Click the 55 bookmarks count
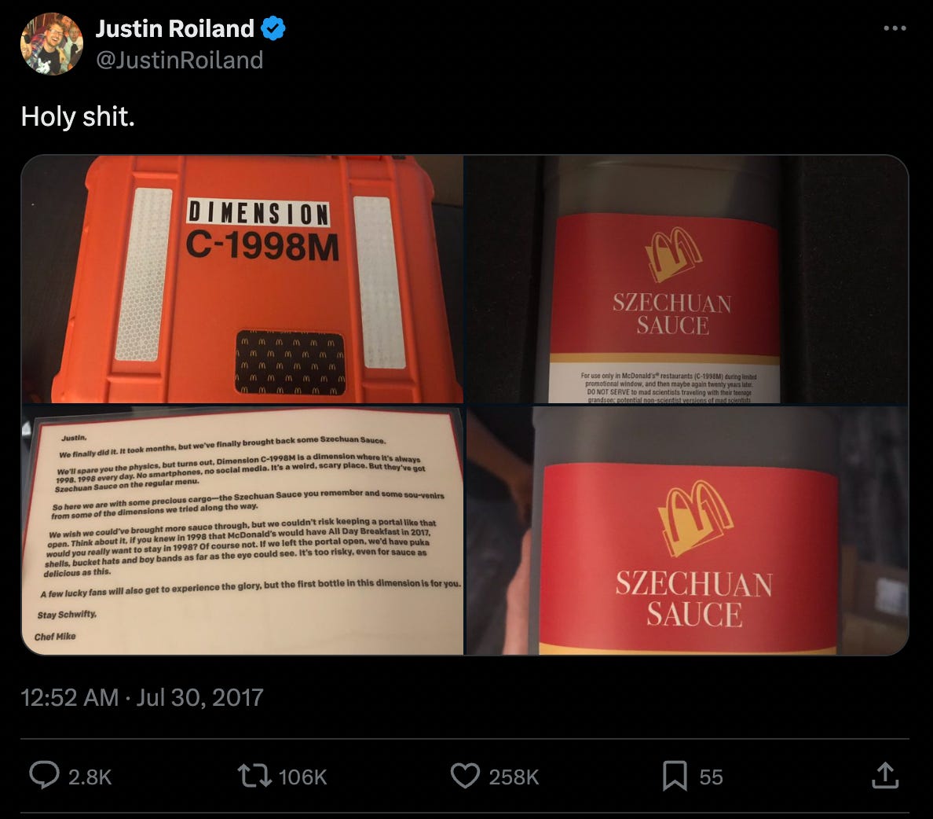933x819 pixels. (x=711, y=777)
